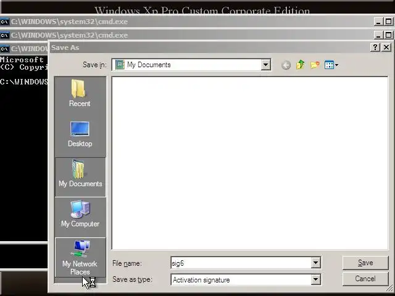Click the empty file list area

(249, 163)
